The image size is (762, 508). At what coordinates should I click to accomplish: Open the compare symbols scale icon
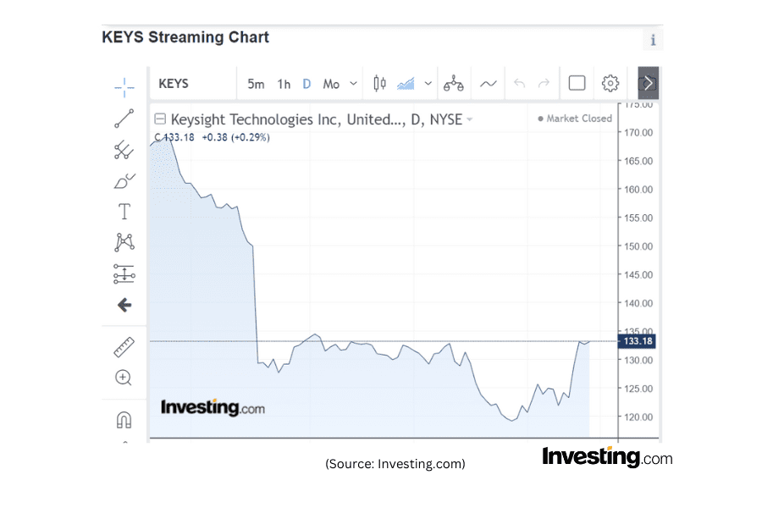point(454,84)
